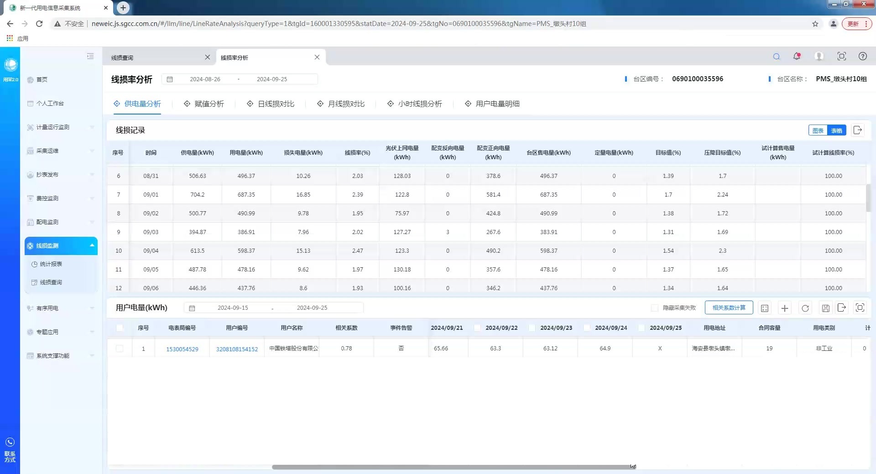Click the help question mark icon
Viewport: 876px width, 474px height.
point(862,56)
